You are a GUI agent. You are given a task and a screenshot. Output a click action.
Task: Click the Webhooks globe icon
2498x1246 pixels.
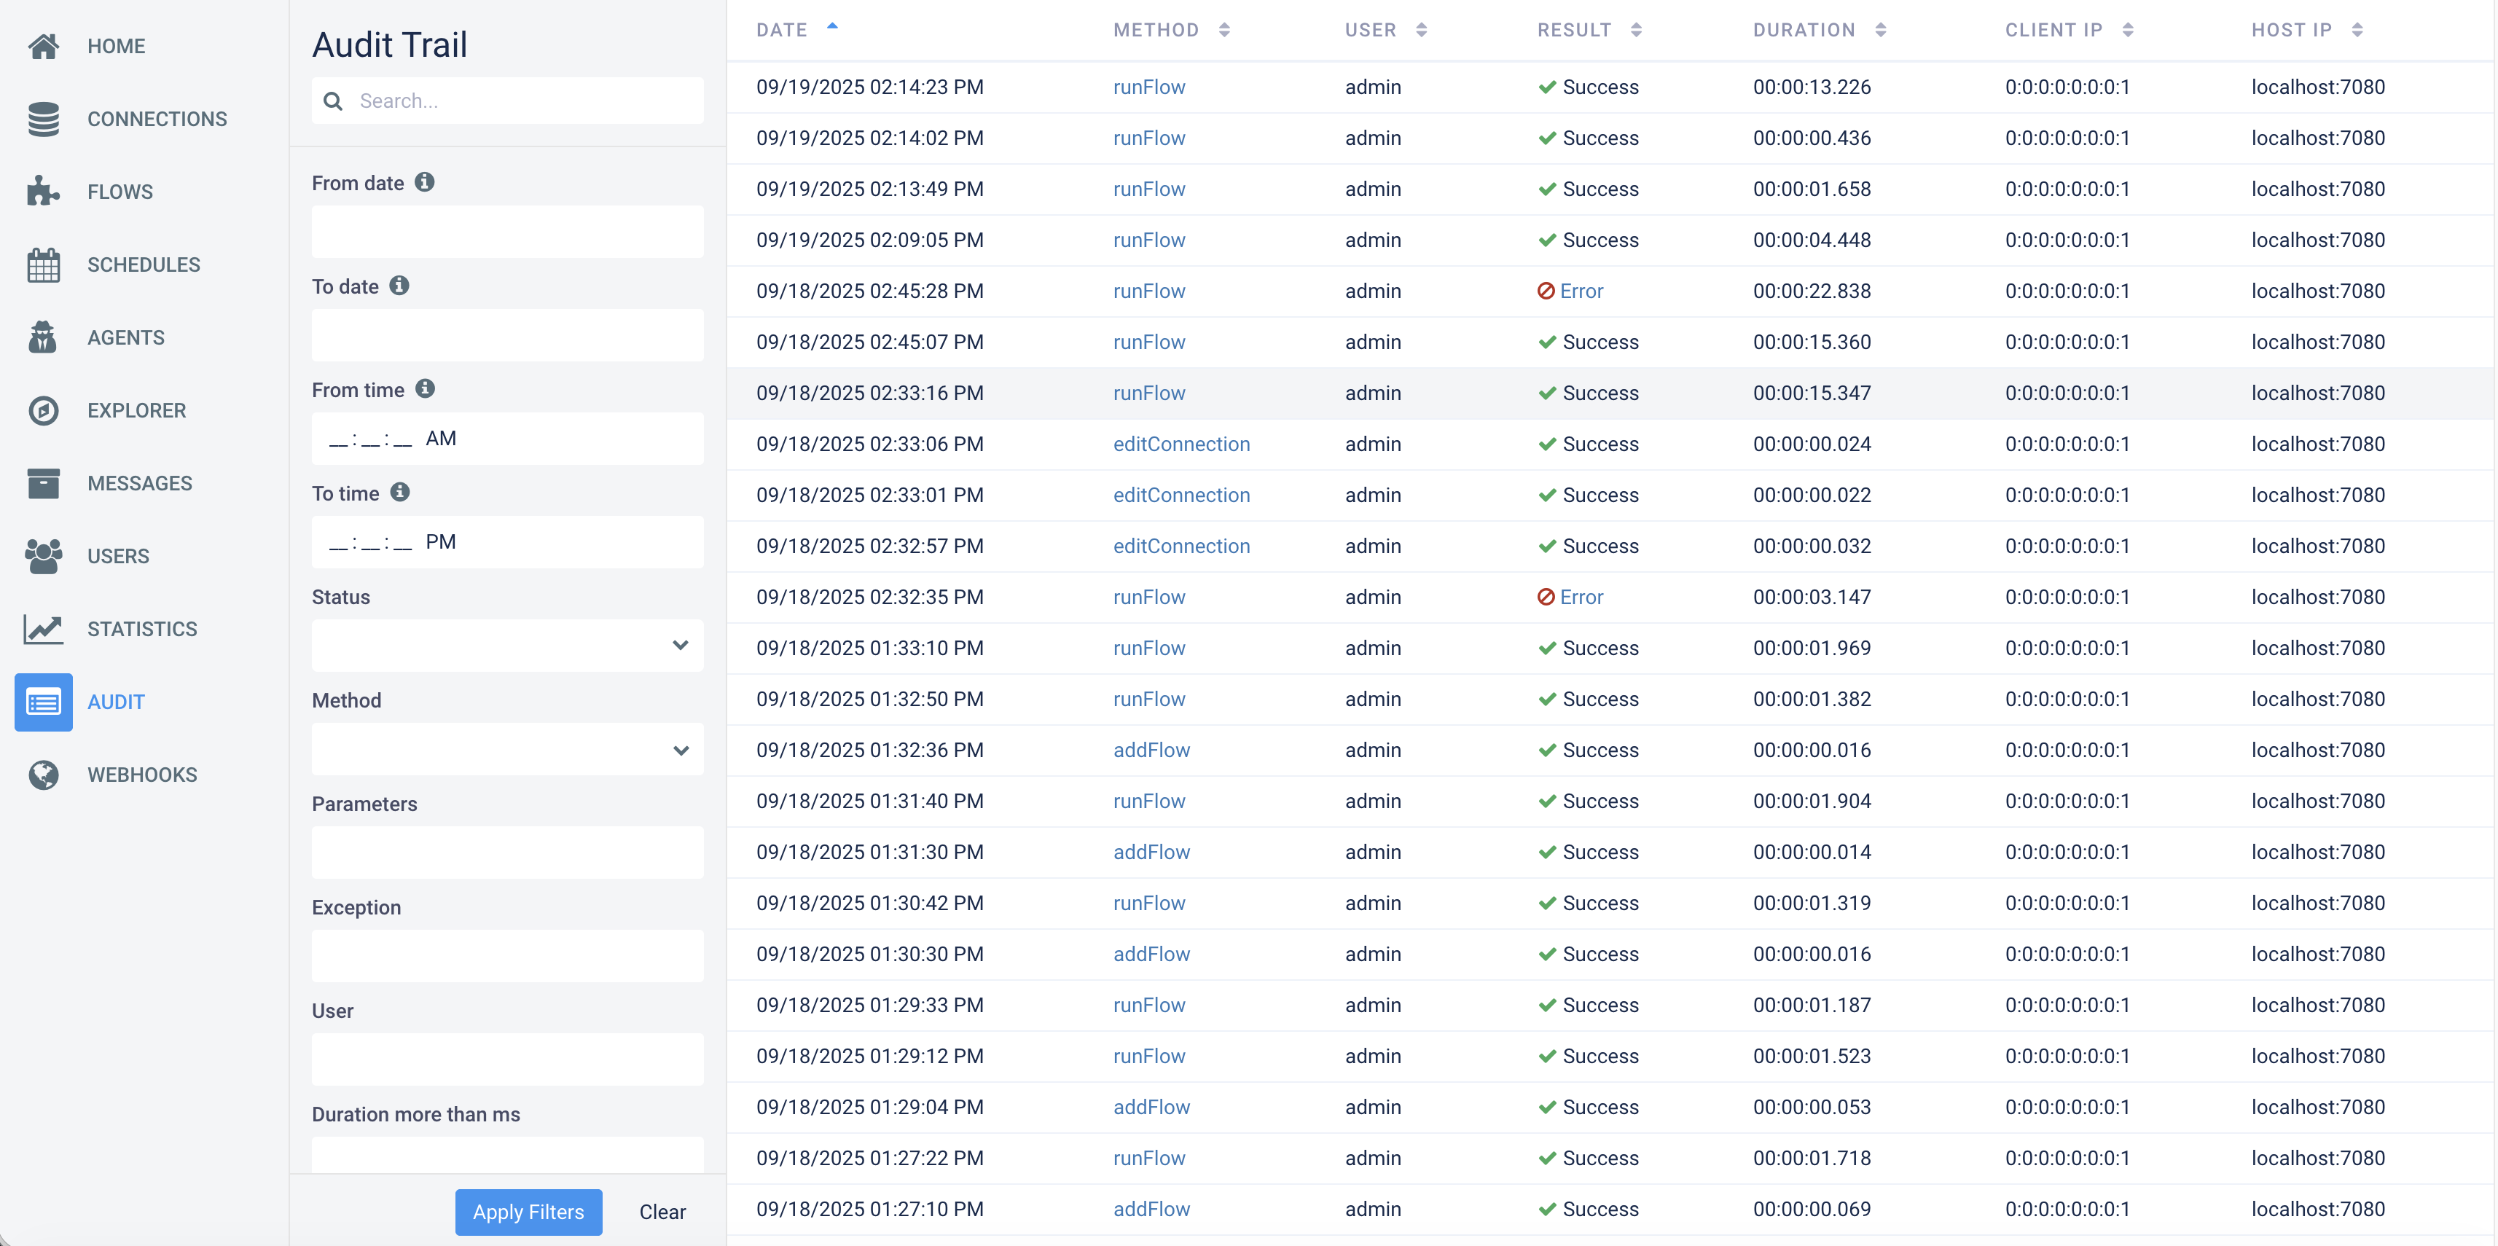pos(44,775)
